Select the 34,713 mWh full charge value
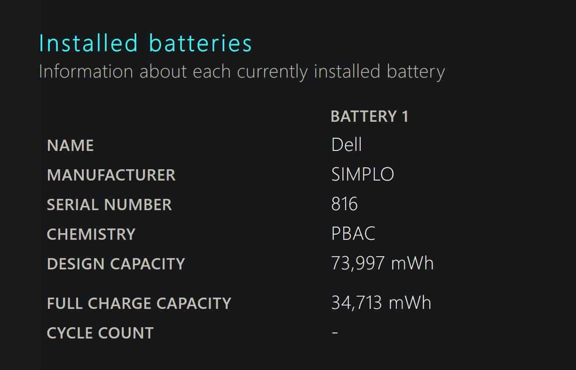 pyautogui.click(x=381, y=302)
